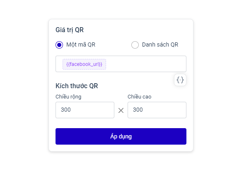Viewport: 244px width, 171px height.
Task: Click the Áp dụng button
Action: click(121, 136)
